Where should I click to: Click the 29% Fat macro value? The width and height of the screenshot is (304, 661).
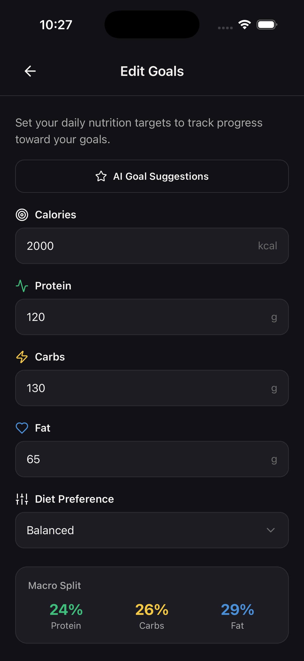point(237,610)
